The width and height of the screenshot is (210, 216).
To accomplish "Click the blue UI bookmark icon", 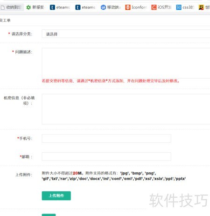I will click(x=103, y=7).
